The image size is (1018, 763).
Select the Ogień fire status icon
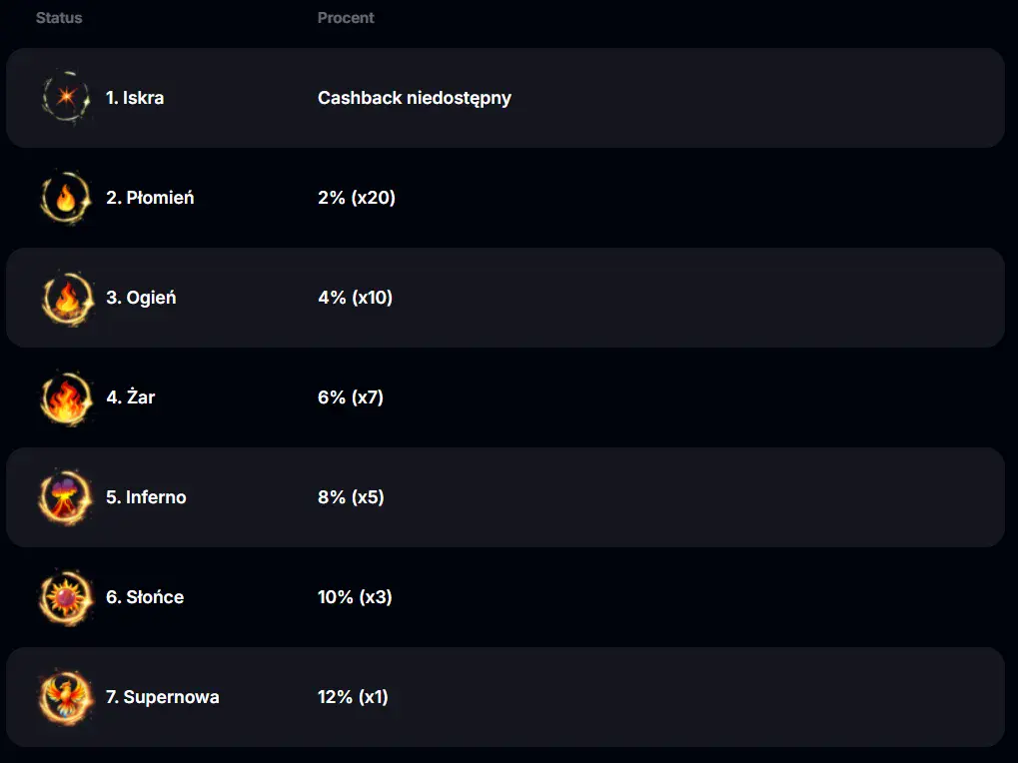[66, 298]
